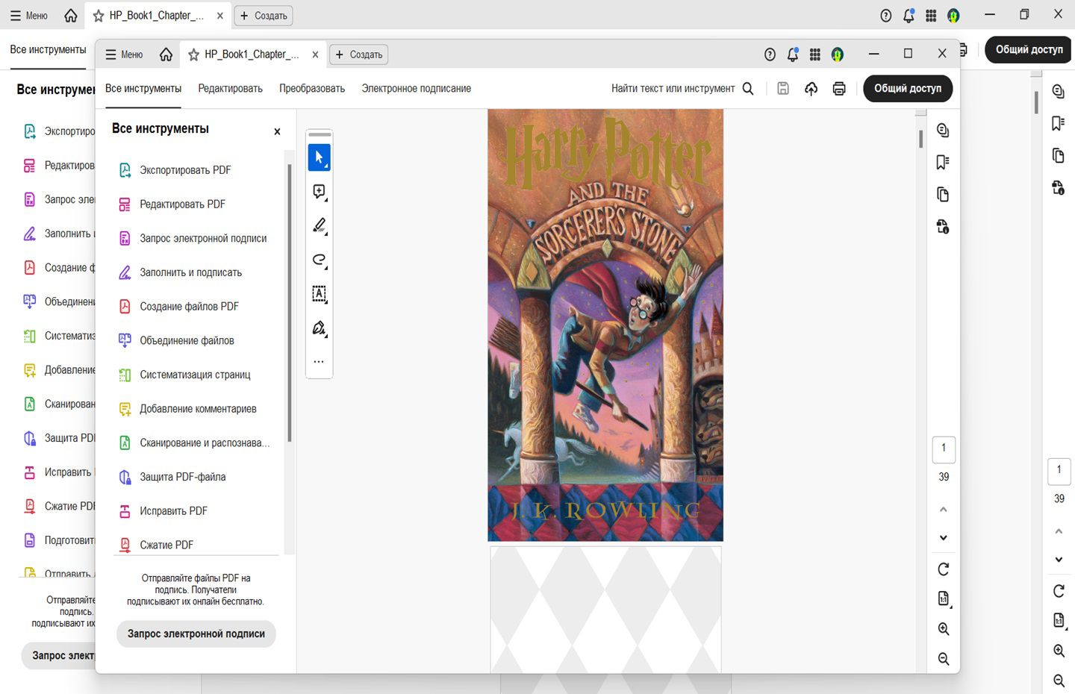Zoom in on the document in front window
This screenshot has height=694, width=1075.
pos(944,629)
